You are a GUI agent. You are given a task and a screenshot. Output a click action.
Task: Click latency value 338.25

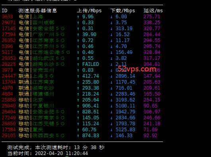click(152, 23)
